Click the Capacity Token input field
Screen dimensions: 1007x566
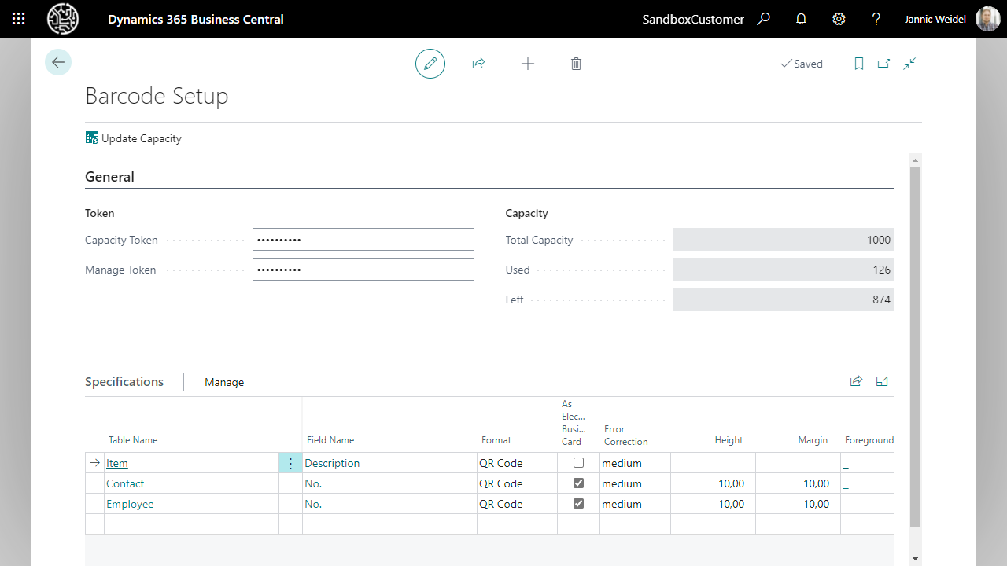[363, 240]
